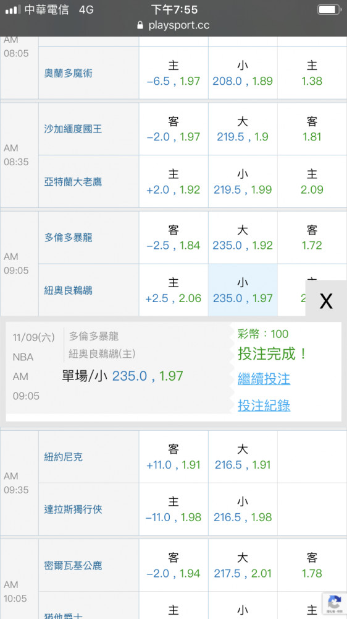
Task: Select 大 217.5, 2.01 for 密爾瓦基公鹿
Action: tap(243, 565)
